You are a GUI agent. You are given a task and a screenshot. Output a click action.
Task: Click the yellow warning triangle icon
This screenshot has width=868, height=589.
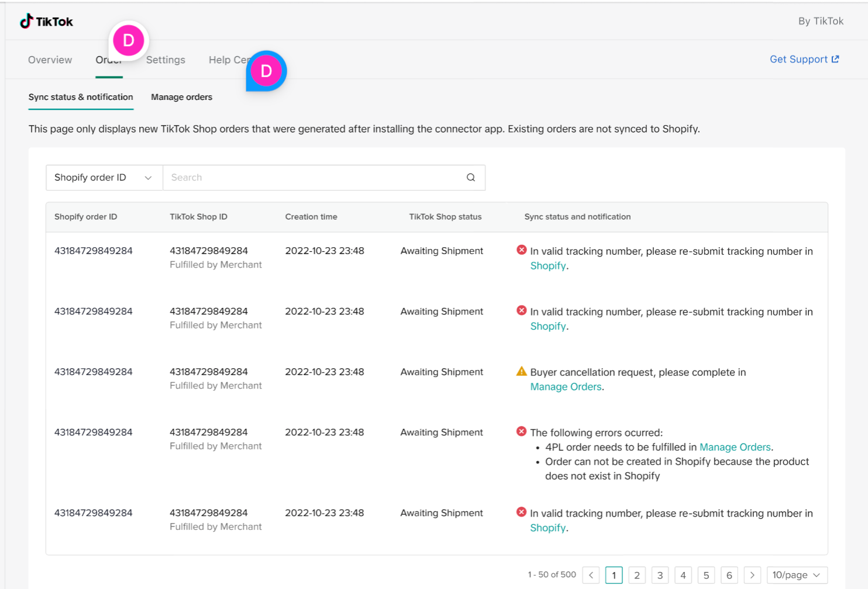click(521, 372)
